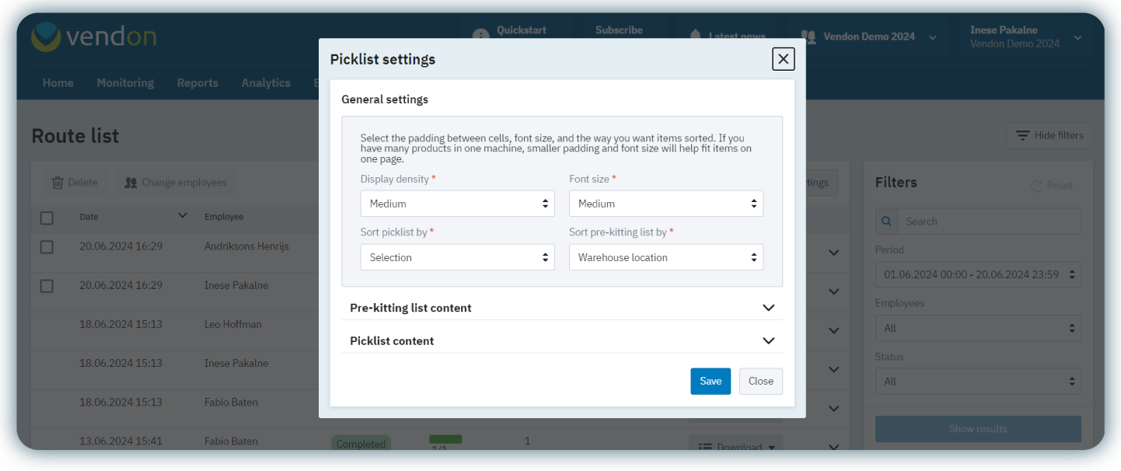This screenshot has width=1121, height=471.
Task: Click the Save button
Action: tap(710, 381)
